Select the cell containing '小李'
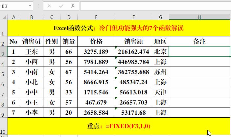231x137 pixels. 32,112
